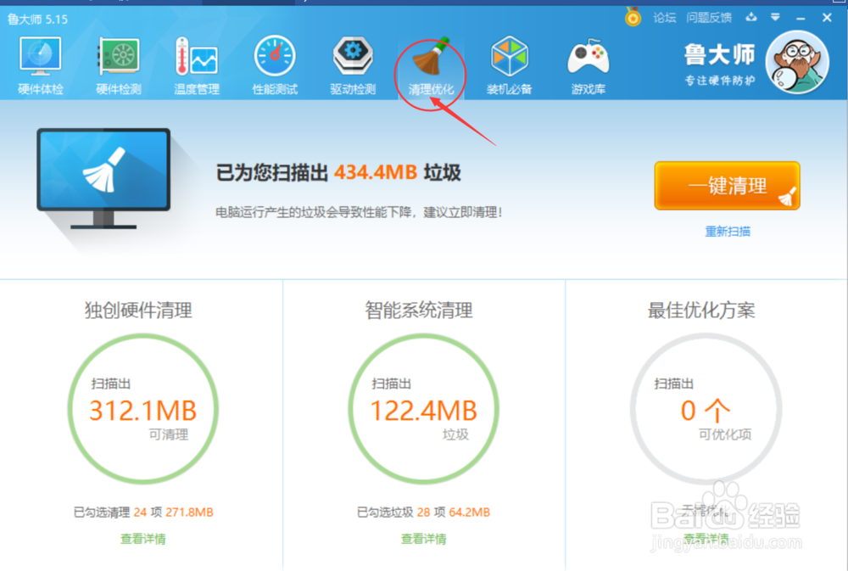Minimize the 鲁大师 window

[x=801, y=19]
